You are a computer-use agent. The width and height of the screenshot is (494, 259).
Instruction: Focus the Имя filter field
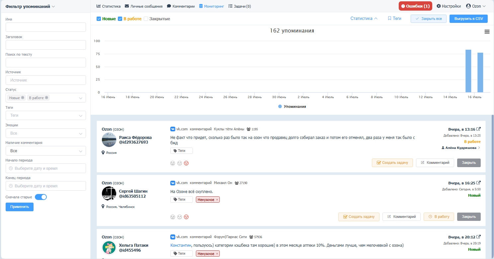(46, 27)
